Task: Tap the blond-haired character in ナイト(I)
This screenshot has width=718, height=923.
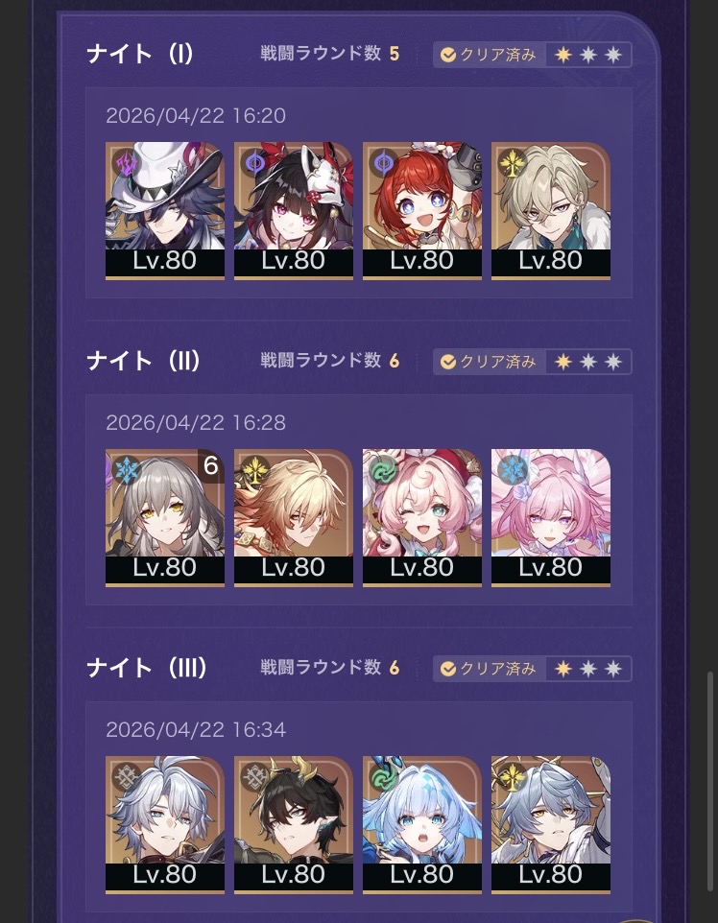Action: tap(551, 210)
